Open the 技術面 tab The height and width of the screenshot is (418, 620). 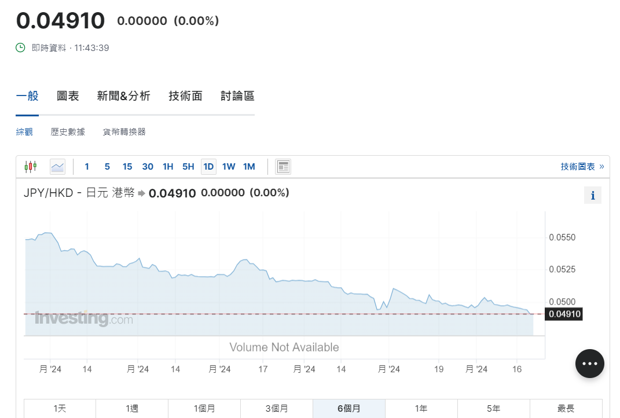point(185,96)
